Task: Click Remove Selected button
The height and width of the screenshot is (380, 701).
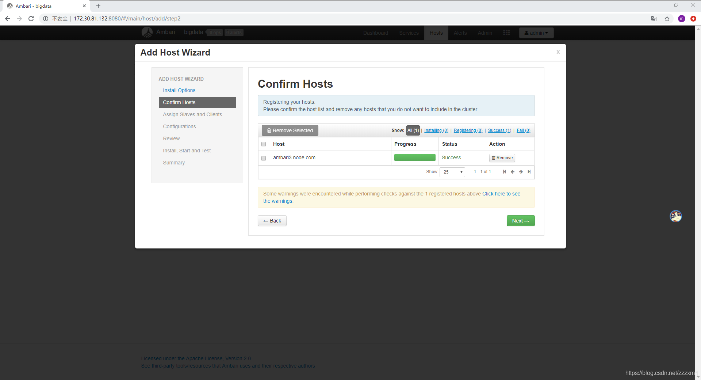Action: click(x=290, y=130)
